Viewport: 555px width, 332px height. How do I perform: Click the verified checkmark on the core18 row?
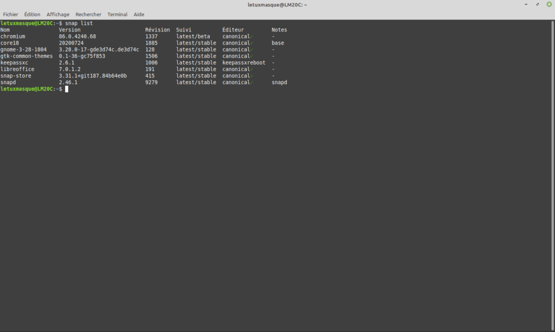(x=251, y=43)
